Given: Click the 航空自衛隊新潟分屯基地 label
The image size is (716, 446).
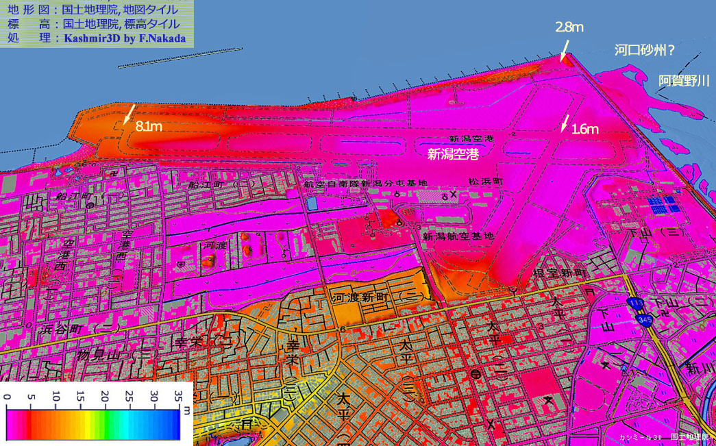Looking at the screenshot, I should click(366, 184).
